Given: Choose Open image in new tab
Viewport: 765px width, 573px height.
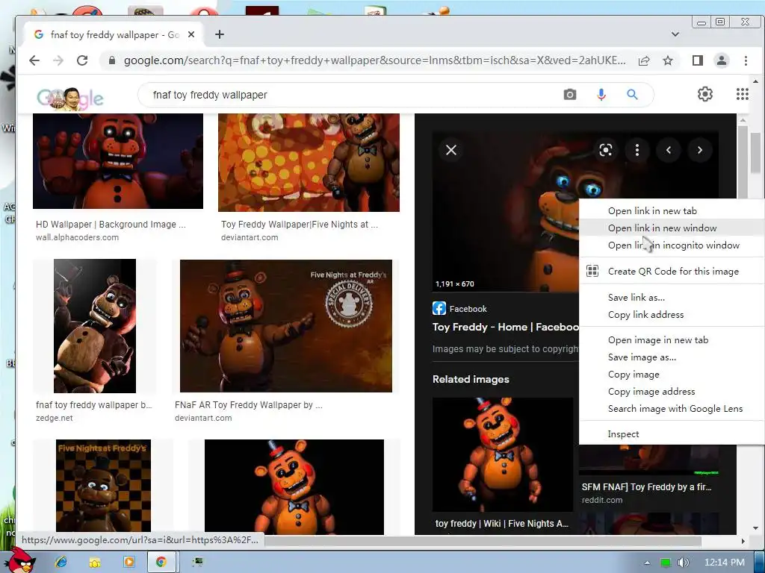Looking at the screenshot, I should (672, 340).
